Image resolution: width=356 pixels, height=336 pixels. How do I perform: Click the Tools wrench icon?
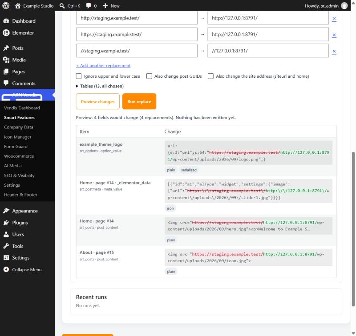click(6, 246)
